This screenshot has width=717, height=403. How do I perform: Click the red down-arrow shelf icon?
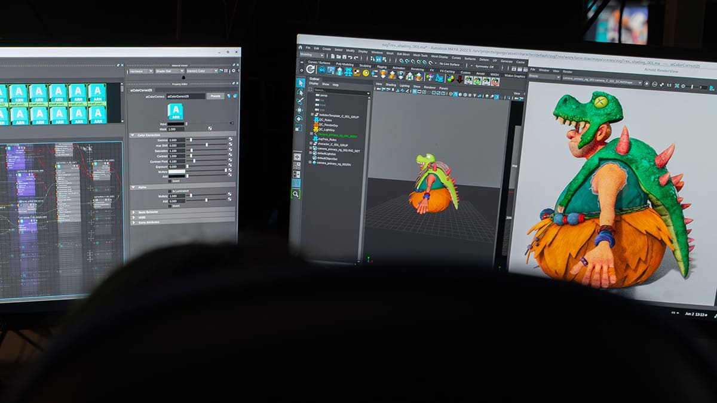click(x=459, y=78)
